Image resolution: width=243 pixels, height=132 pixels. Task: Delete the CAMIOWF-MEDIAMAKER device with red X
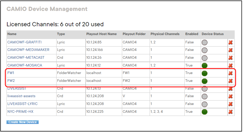(230, 50)
